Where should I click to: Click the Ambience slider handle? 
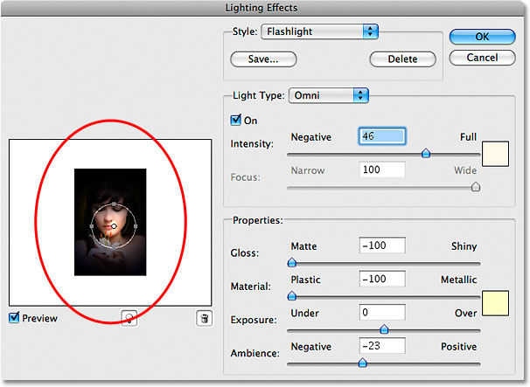click(363, 363)
